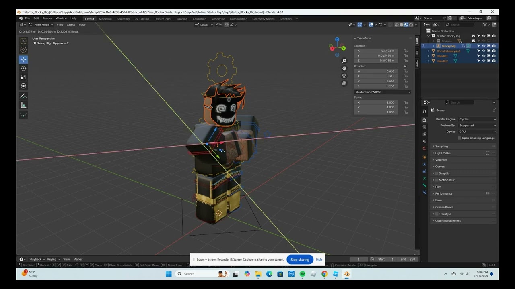Enable the Motion Blur checkbox

(437, 180)
